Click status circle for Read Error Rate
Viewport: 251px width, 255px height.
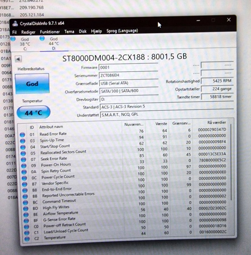point(22,135)
